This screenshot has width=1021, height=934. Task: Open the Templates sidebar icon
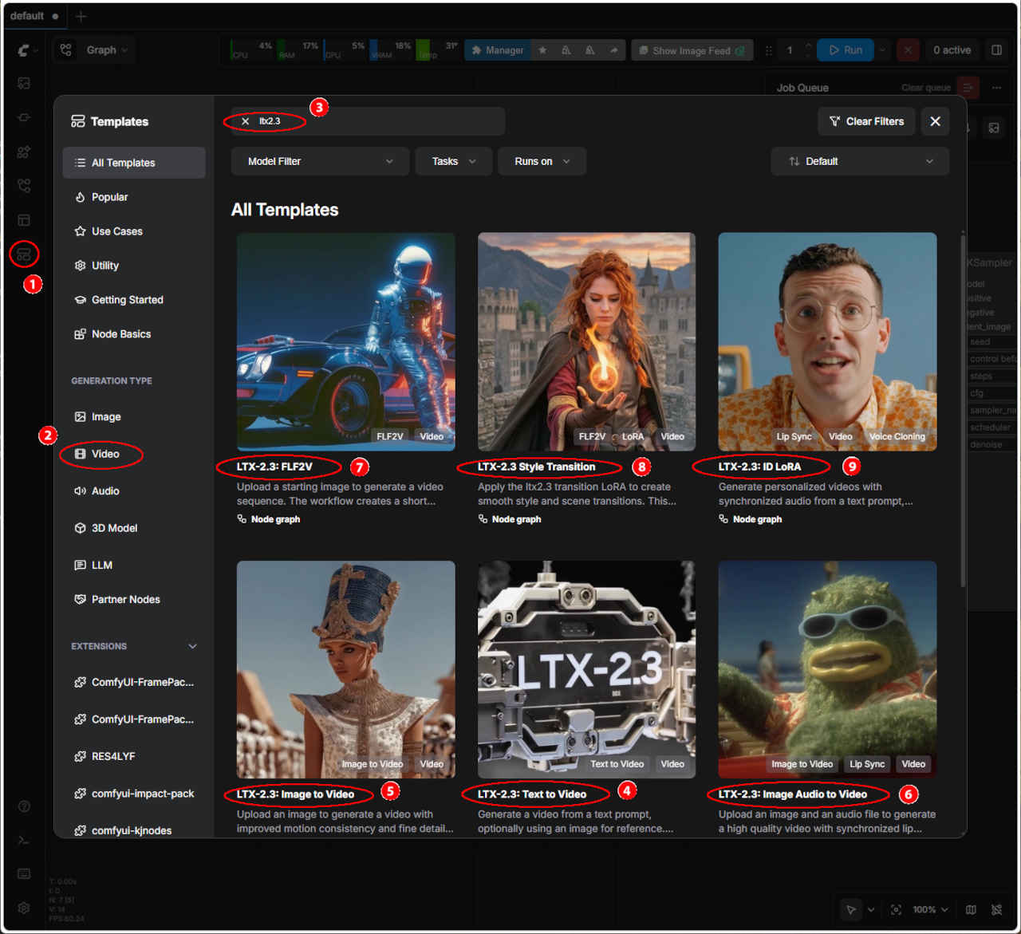pos(24,254)
